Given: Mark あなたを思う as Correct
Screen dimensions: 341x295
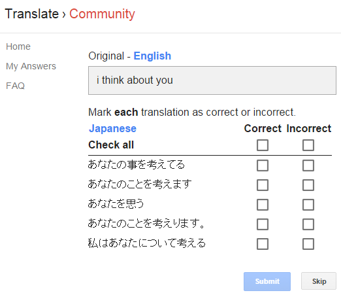Looking at the screenshot, I should (263, 205).
